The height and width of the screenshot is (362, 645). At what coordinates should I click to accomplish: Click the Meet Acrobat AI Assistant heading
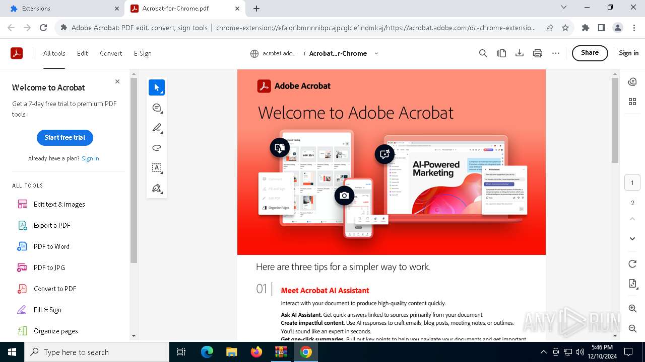325,291
